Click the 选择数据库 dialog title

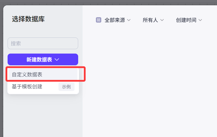click(28, 19)
